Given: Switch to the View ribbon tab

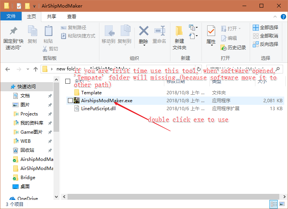Looking at the screenshot, I should 71,16.
